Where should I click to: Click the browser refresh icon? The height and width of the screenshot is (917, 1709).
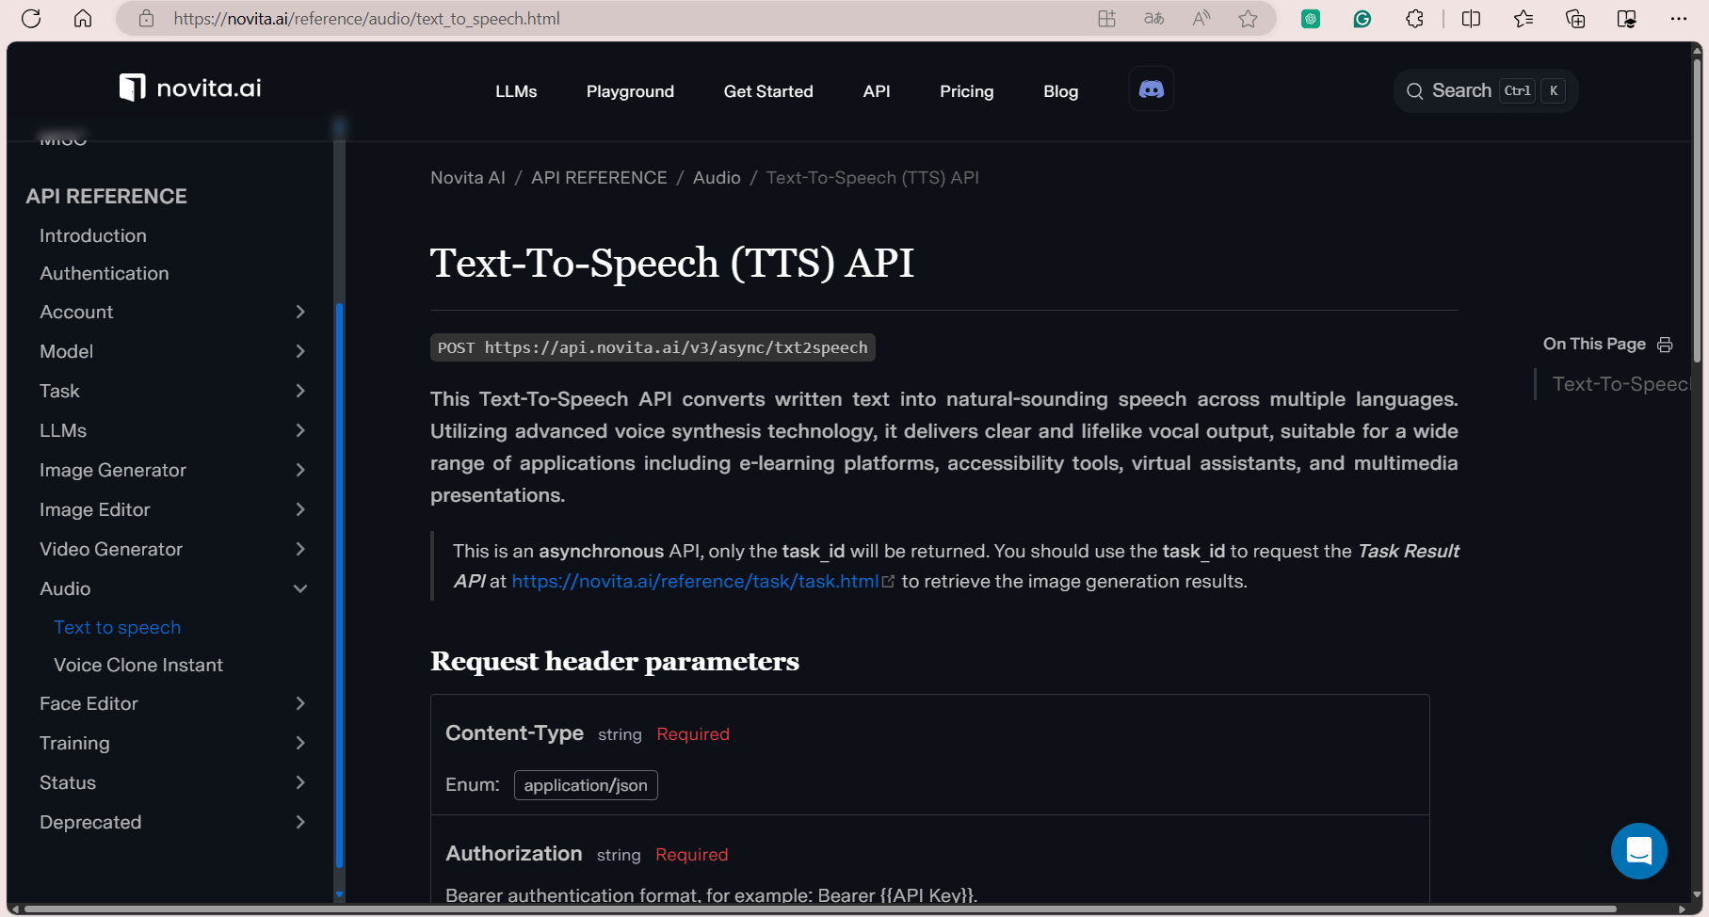[31, 19]
